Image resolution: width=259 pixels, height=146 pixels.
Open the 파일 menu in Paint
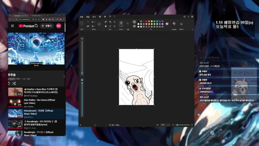click(81, 17)
